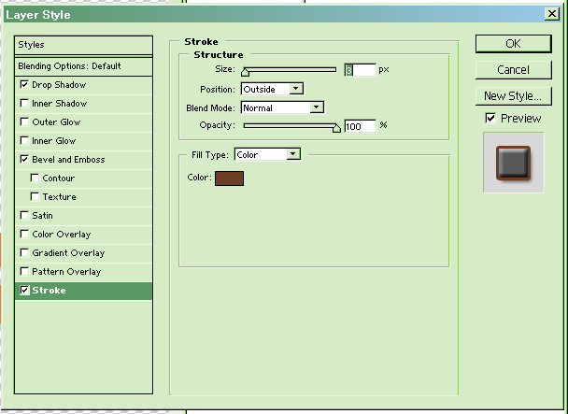The image size is (568, 414).
Task: Click the Opacity percentage input field
Action: click(360, 126)
